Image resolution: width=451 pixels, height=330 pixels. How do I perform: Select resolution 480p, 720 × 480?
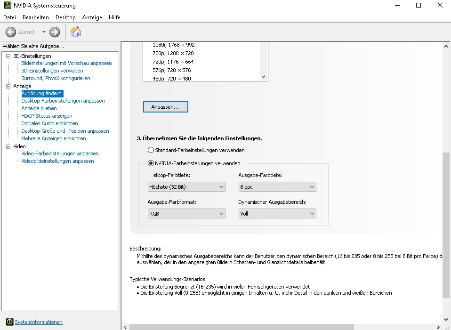point(172,78)
